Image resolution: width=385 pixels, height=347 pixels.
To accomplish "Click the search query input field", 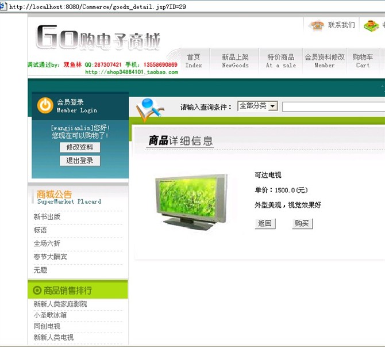I will pyautogui.click(x=333, y=107).
